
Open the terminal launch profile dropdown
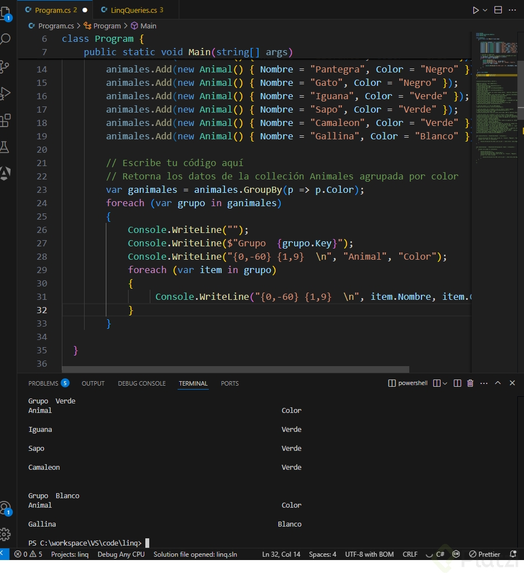(445, 383)
